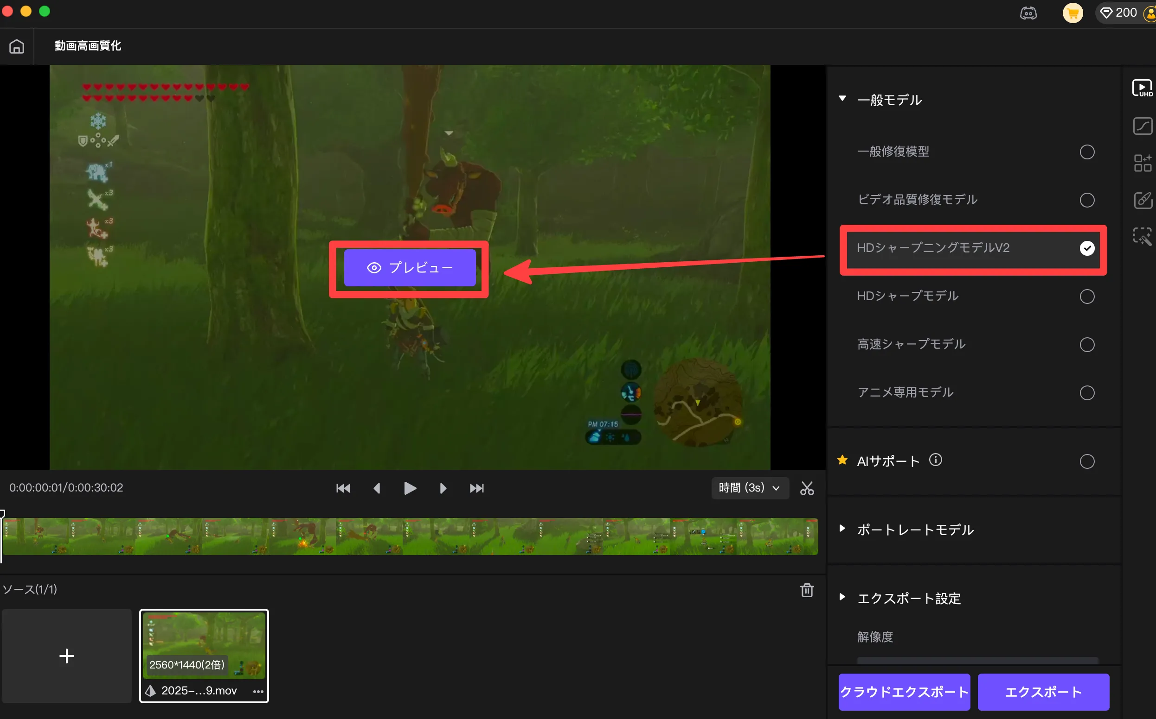Viewport: 1156px width, 719px height.
Task: Click the timecode 0:00:00:01/0:00:30:02
Action: (x=66, y=487)
